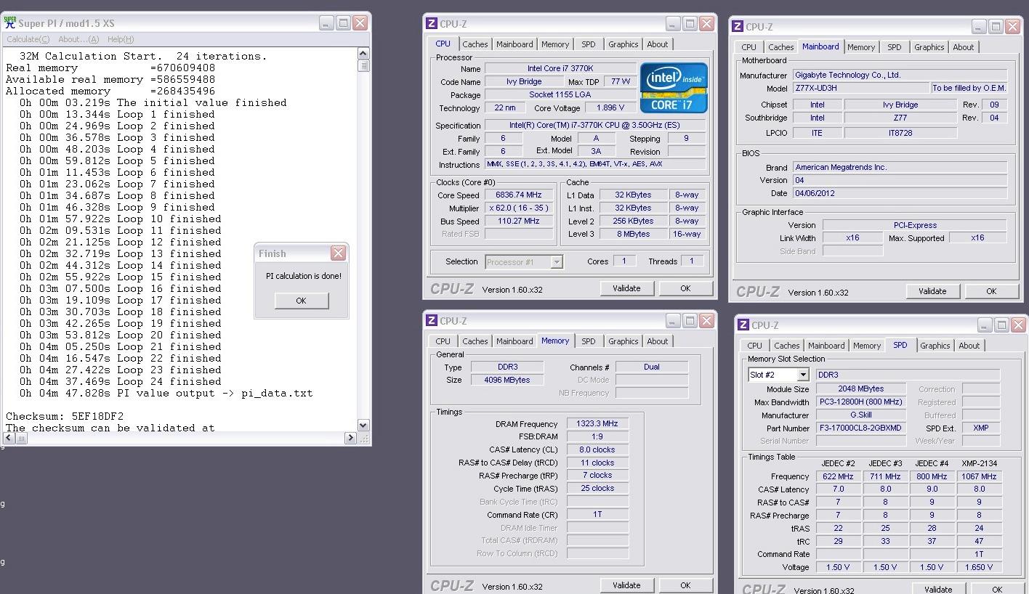Switch to the SPD tab in the Mainboard window
Image resolution: width=1029 pixels, height=594 pixels.
click(x=895, y=47)
